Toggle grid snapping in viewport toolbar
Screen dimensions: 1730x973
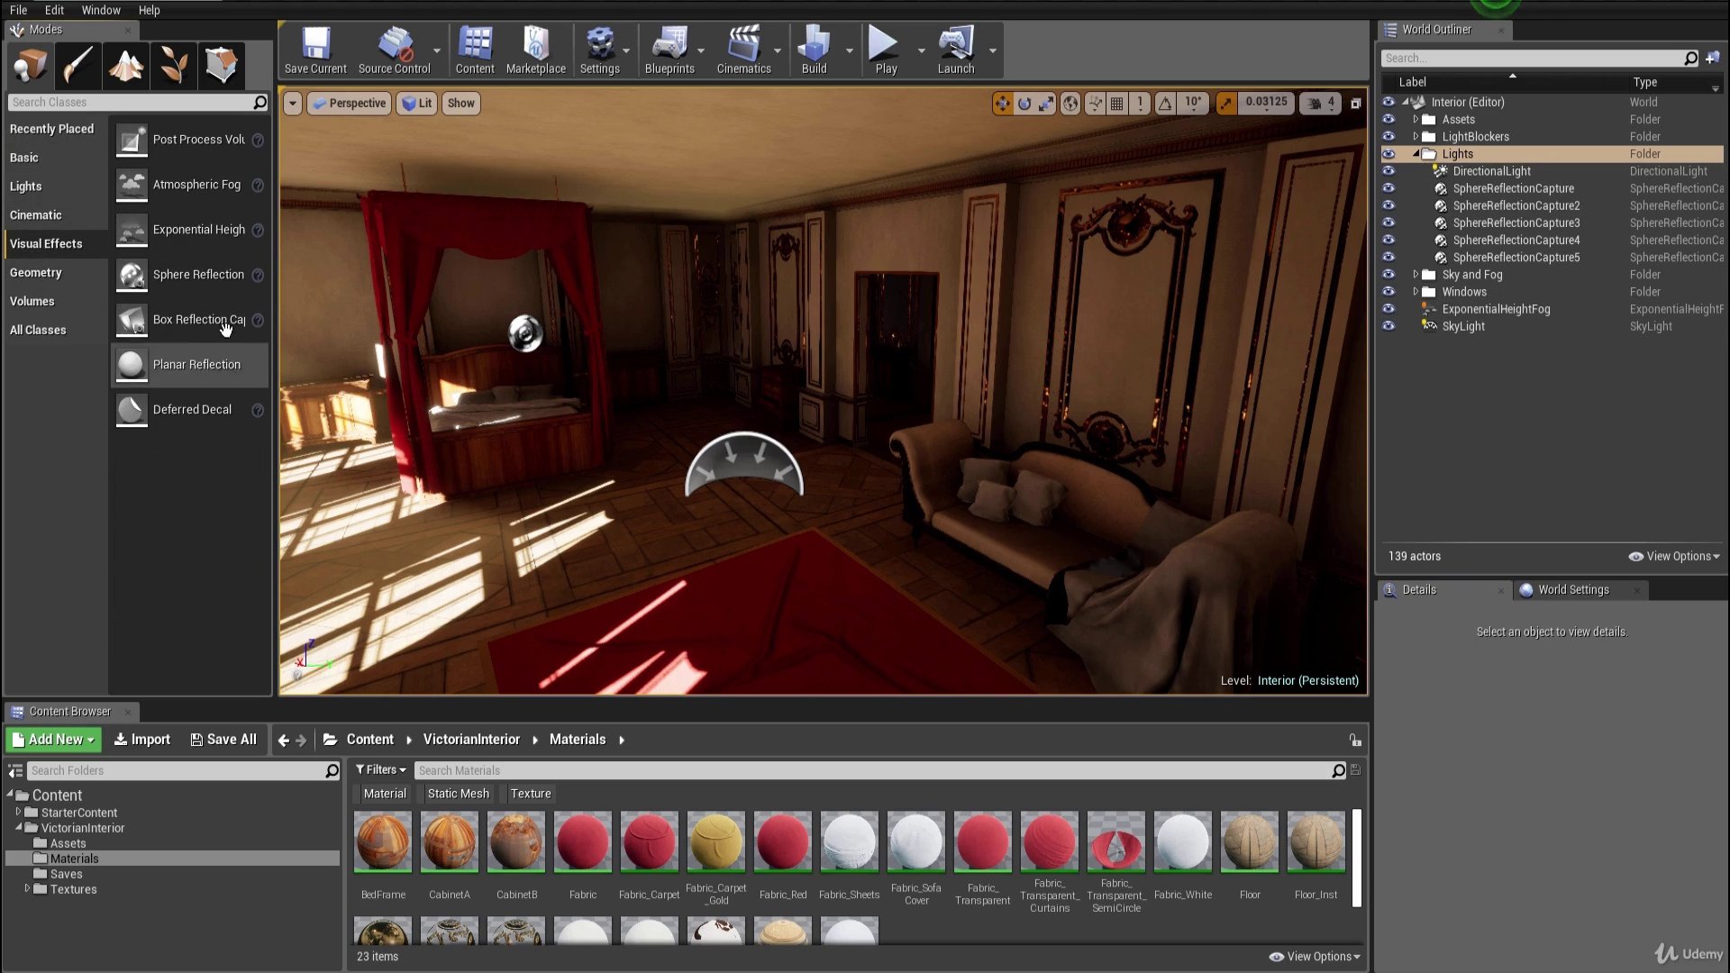(x=1116, y=104)
